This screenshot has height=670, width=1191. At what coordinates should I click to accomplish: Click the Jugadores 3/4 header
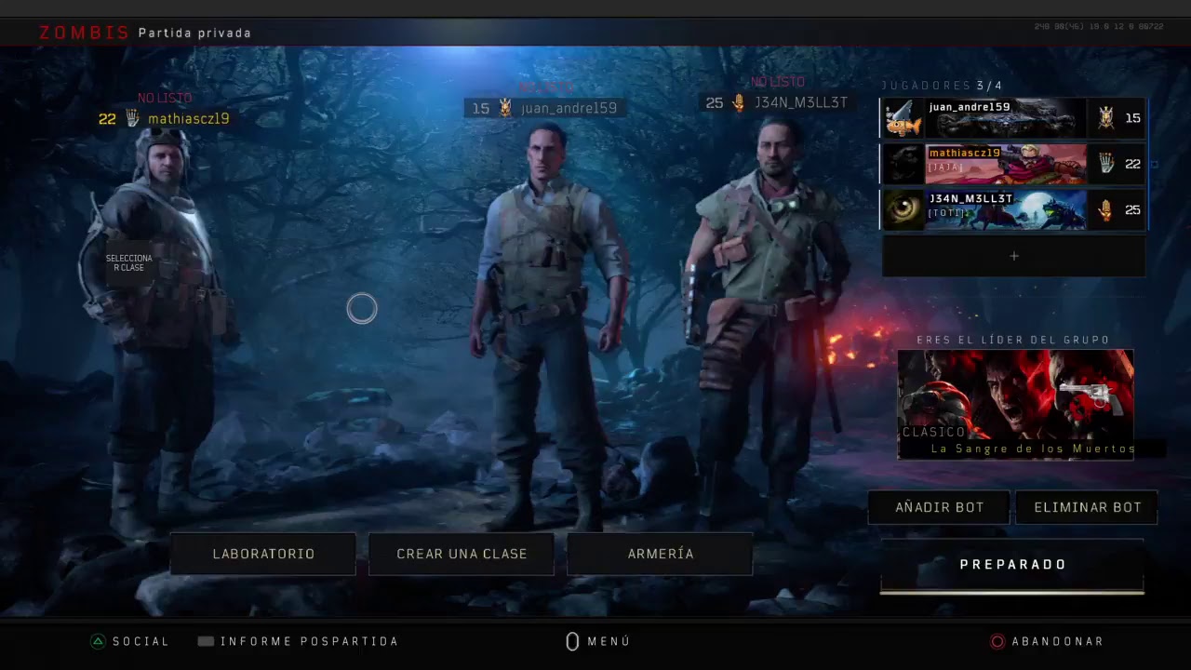[942, 86]
